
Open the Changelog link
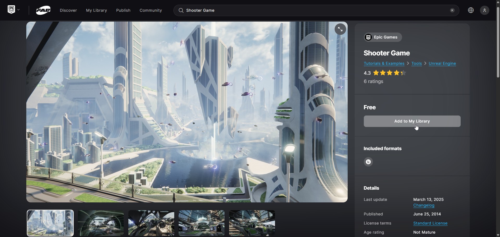pyautogui.click(x=424, y=205)
